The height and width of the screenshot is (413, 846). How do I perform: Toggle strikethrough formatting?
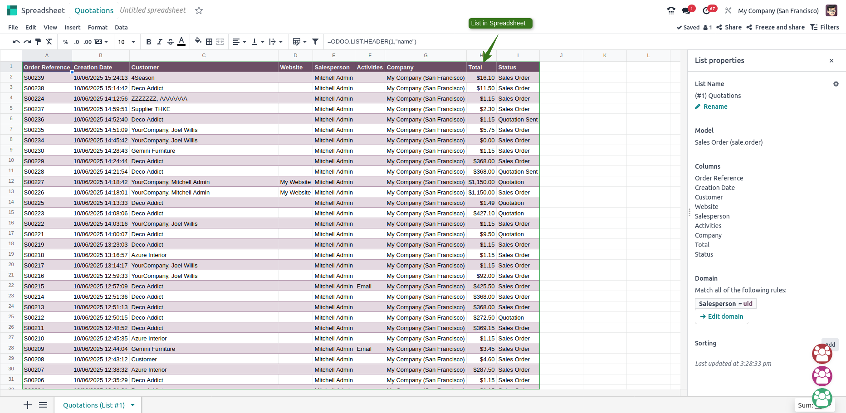pos(171,42)
